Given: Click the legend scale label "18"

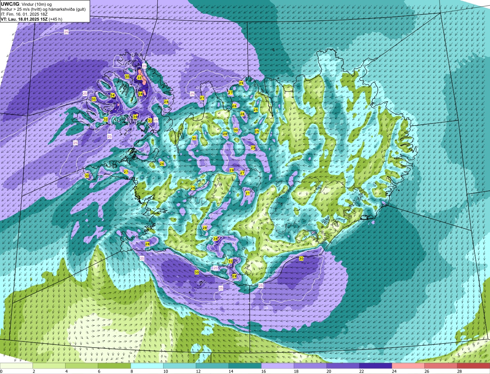Looking at the screenshot, I should point(296,371).
